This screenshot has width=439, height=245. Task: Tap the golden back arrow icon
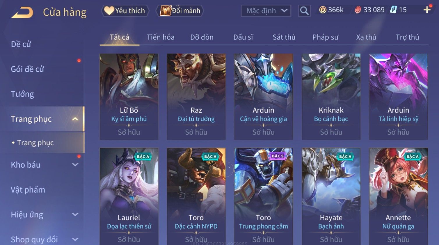(22, 13)
